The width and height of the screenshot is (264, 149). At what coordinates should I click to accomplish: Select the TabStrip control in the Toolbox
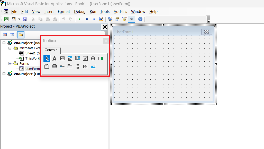pyautogui.click(x=62, y=66)
